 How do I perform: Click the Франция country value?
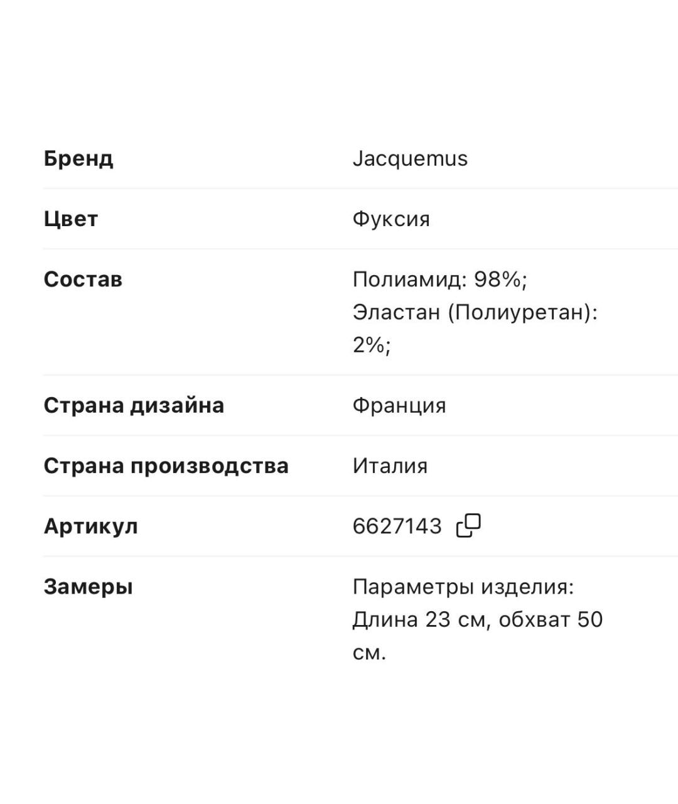400,405
